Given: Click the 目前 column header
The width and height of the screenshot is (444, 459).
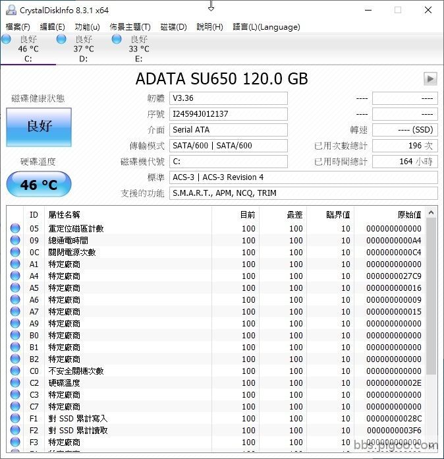Looking at the screenshot, I should (235, 214).
